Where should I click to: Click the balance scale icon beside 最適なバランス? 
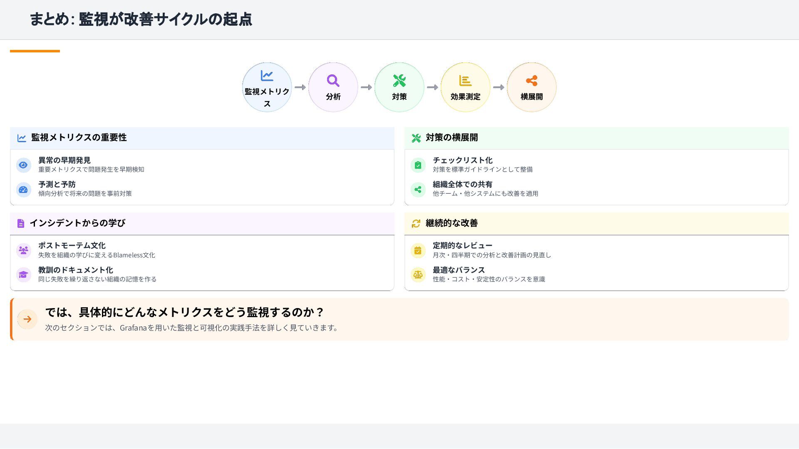coord(418,275)
